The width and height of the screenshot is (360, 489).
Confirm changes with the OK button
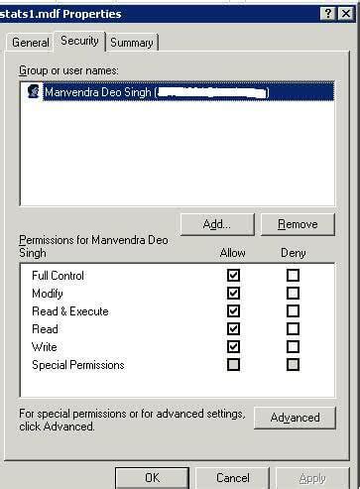[x=152, y=478]
